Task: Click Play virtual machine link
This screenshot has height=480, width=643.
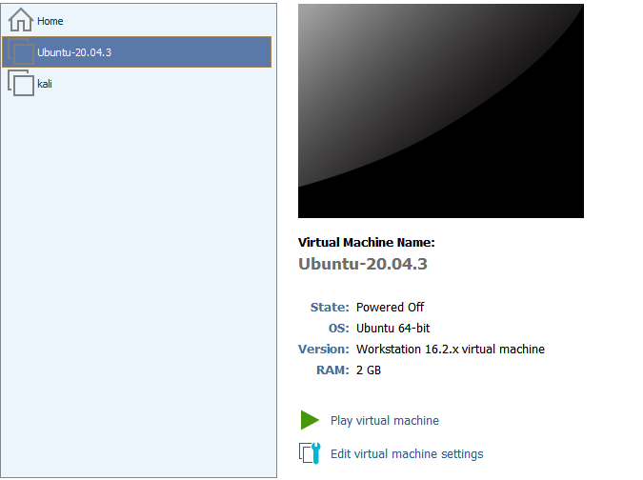Action: (x=385, y=421)
